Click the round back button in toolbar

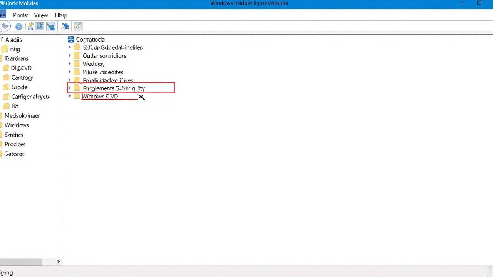coord(5,27)
